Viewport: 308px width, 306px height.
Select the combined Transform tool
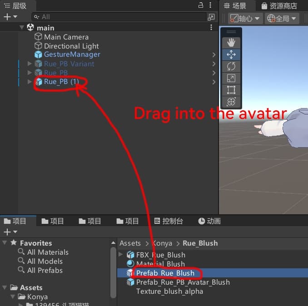point(231,102)
